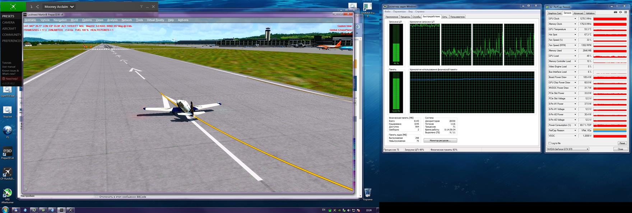The height and width of the screenshot is (213, 632).
Task: Open Файл menu in Task Manager
Action: 387,11
